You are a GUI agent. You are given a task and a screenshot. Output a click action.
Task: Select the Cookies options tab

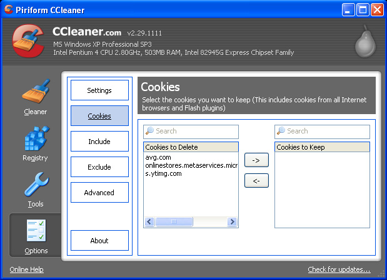coord(99,116)
